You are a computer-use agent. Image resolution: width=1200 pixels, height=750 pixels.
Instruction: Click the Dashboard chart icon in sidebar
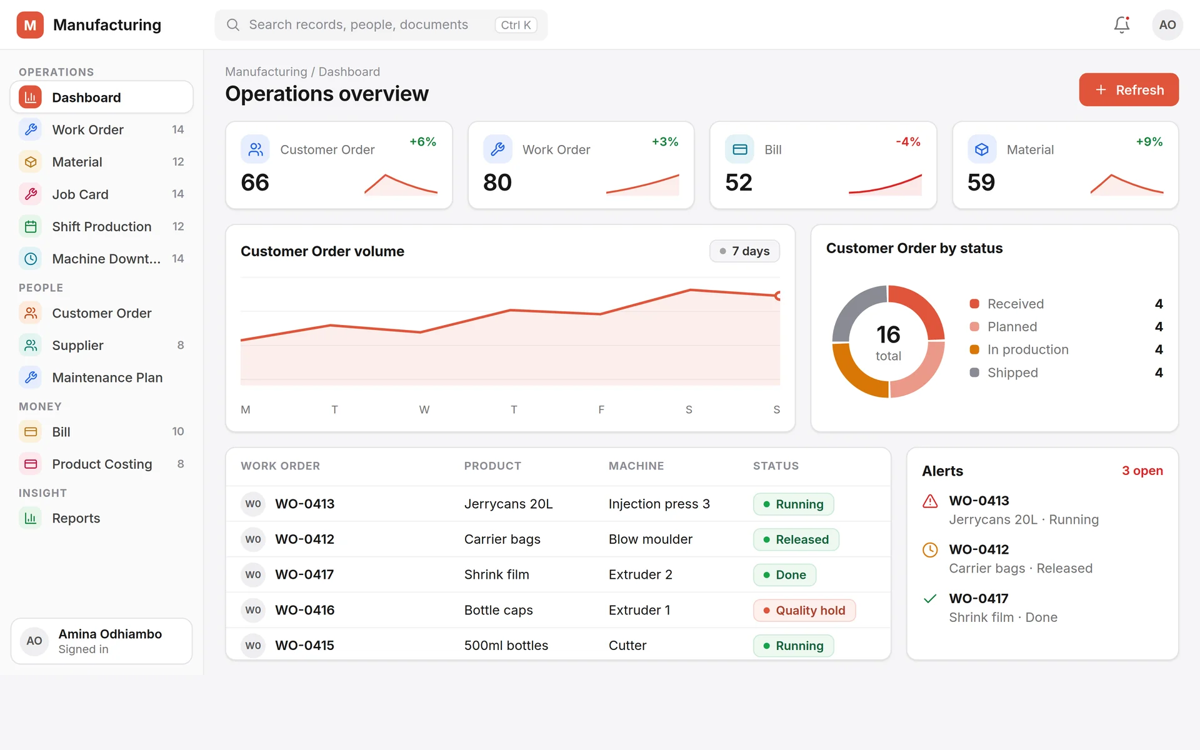click(31, 97)
